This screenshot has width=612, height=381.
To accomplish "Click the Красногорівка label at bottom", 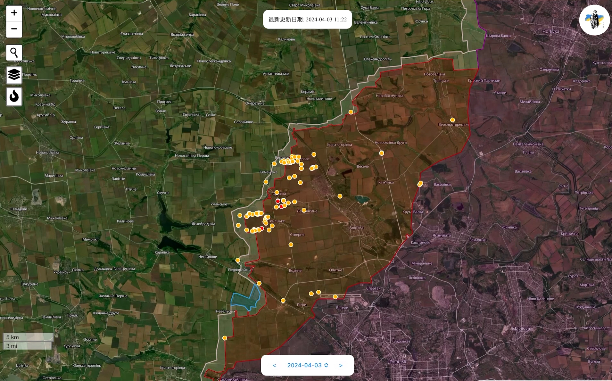I will tap(172, 368).
